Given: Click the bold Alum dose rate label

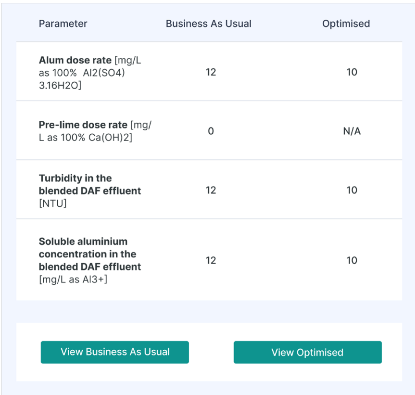Looking at the screenshot, I should click(x=75, y=61).
